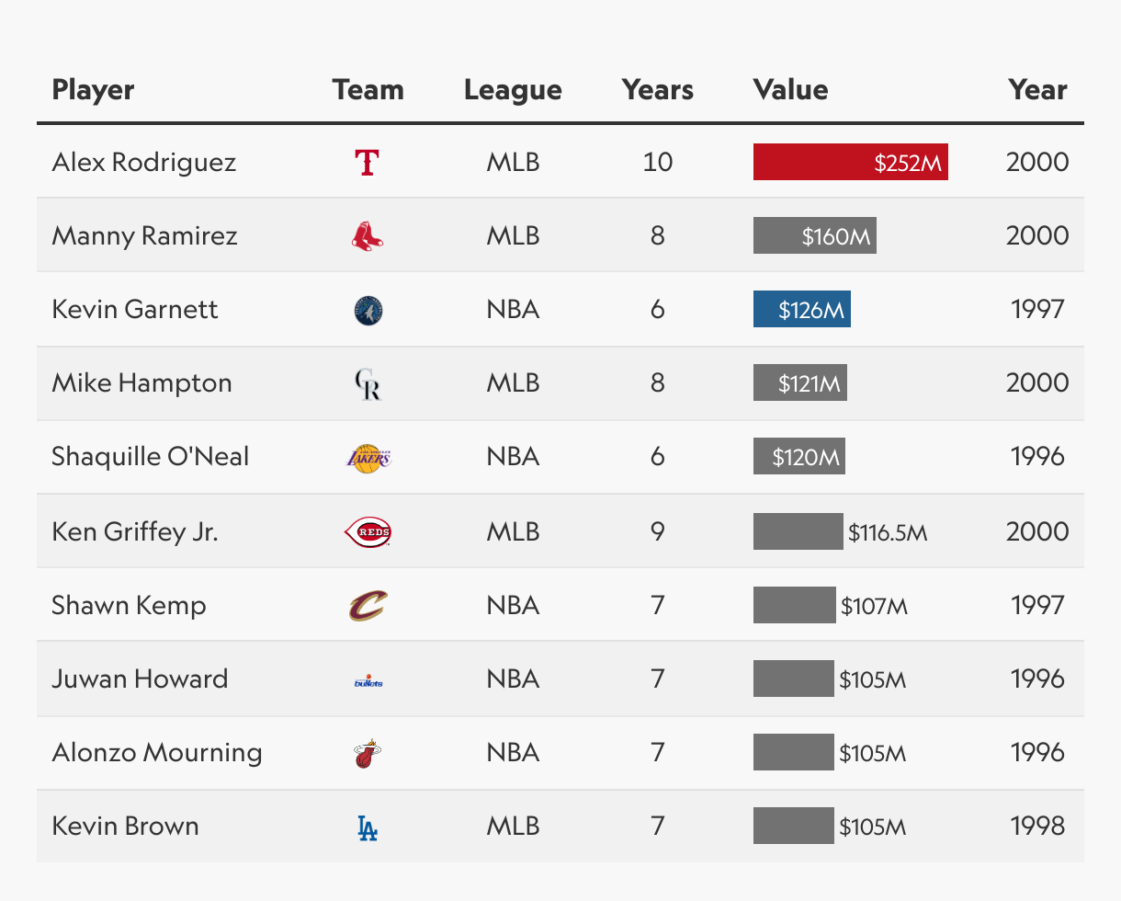This screenshot has height=901, width=1121.
Task: Click the Boston Red Sox logo
Action: tap(368, 236)
